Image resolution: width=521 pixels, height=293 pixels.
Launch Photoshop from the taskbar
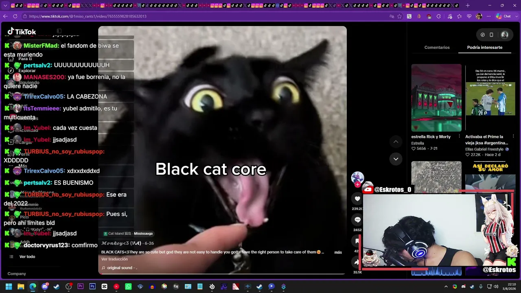tap(92, 286)
